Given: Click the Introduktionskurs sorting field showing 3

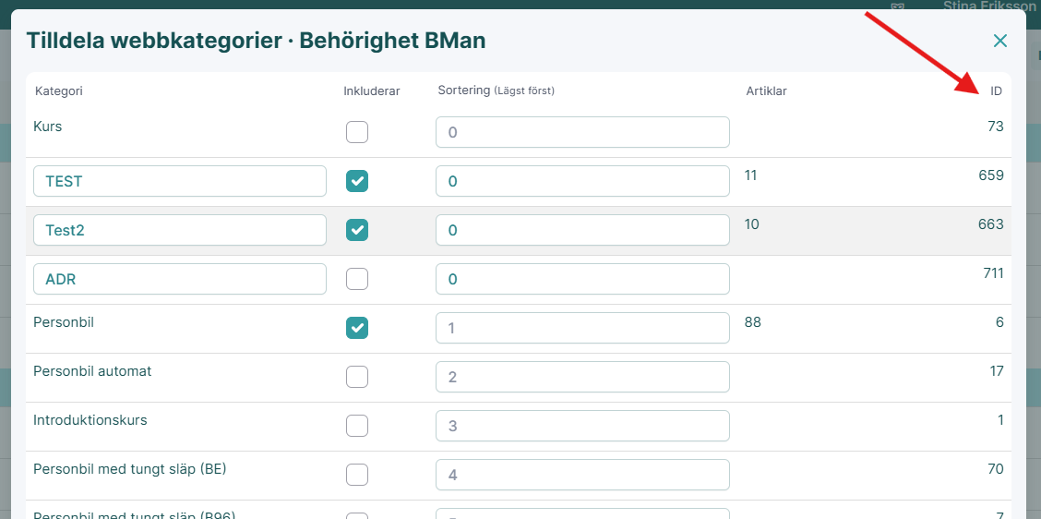Looking at the screenshot, I should point(582,426).
